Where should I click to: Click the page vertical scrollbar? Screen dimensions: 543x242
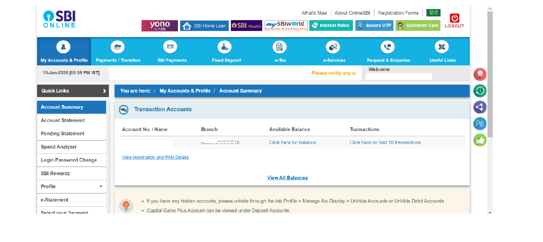(x=490, y=74)
